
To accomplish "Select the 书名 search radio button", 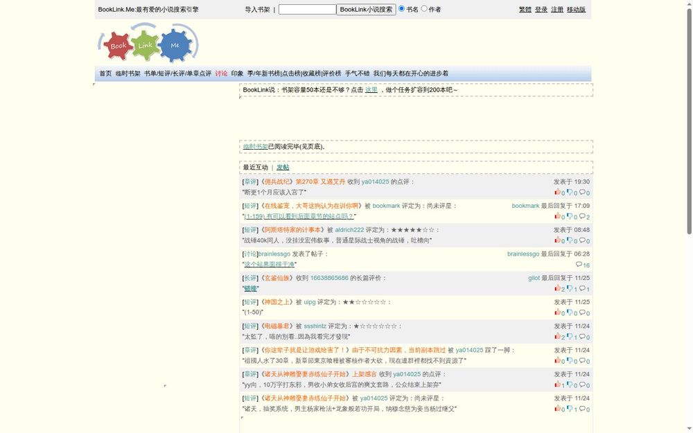I will pyautogui.click(x=401, y=8).
